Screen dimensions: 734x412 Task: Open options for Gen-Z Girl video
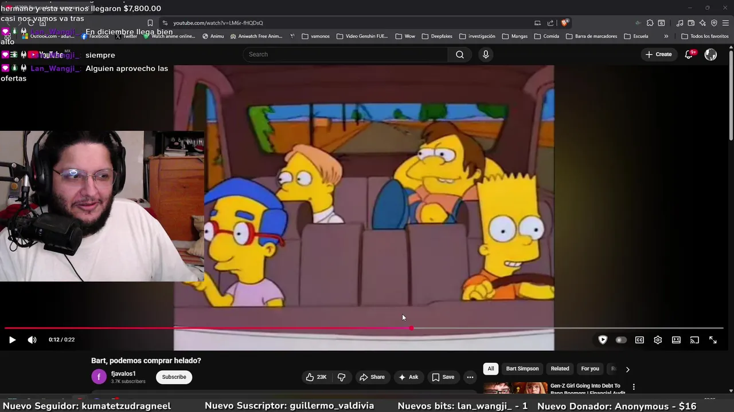click(634, 387)
